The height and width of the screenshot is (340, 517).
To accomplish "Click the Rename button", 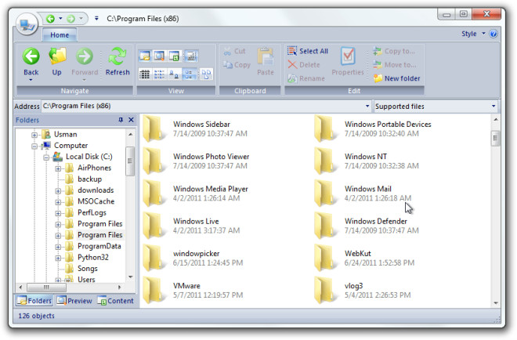I will (306, 78).
